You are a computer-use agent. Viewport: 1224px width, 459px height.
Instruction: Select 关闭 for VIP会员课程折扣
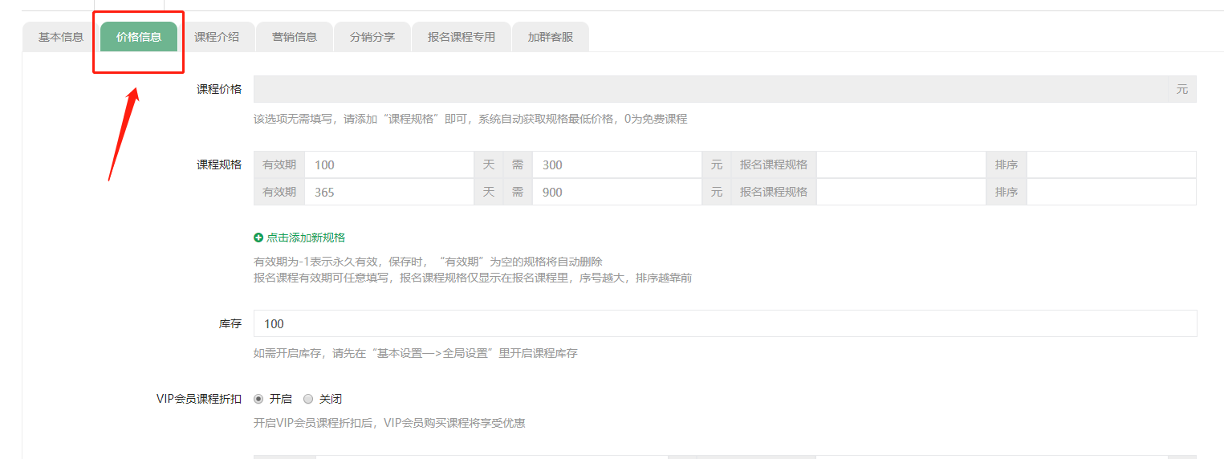tap(308, 399)
